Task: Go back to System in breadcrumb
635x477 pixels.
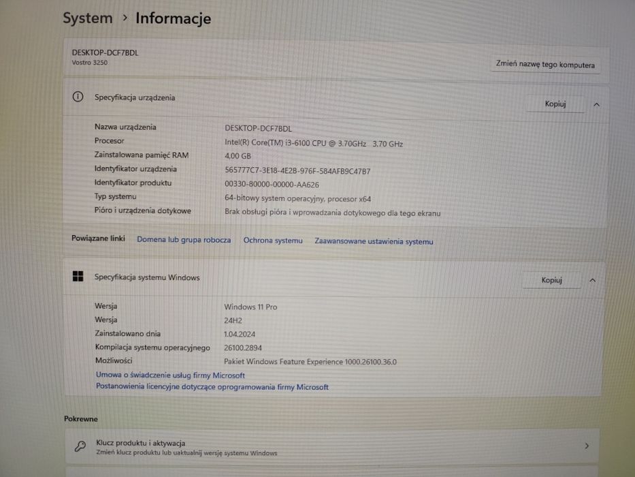Action: coord(88,18)
